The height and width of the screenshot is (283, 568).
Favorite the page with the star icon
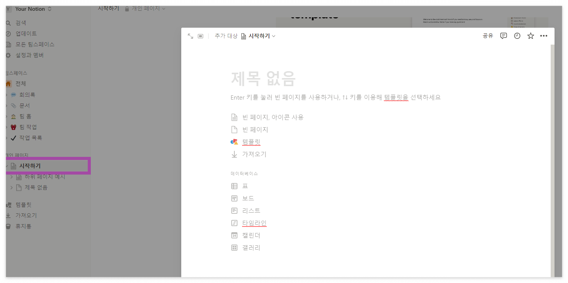[531, 36]
